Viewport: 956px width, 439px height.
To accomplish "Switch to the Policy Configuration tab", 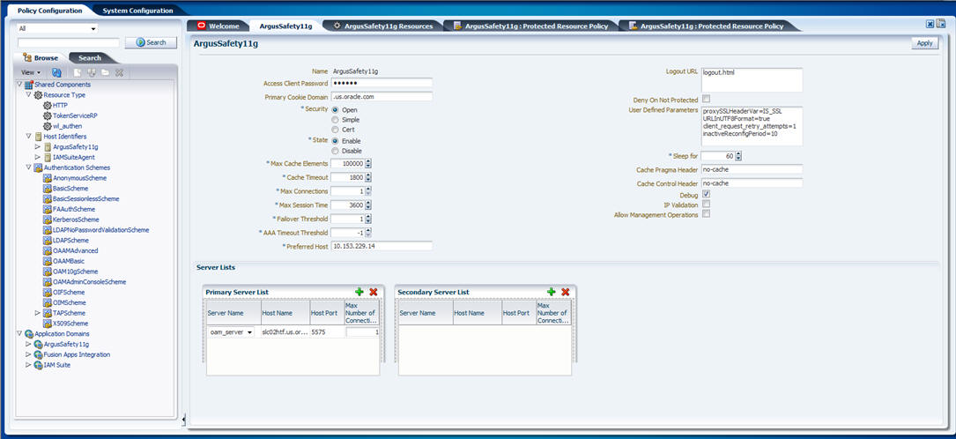I will click(49, 11).
